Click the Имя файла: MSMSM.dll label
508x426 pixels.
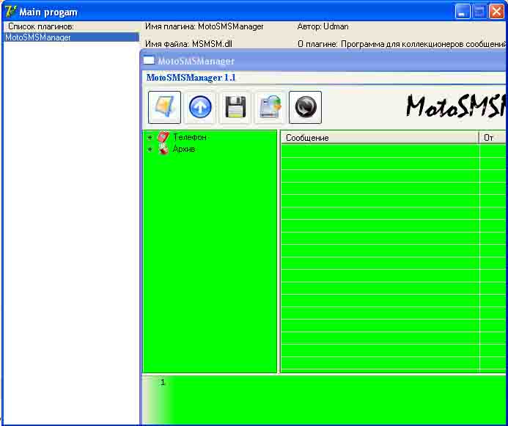click(188, 44)
